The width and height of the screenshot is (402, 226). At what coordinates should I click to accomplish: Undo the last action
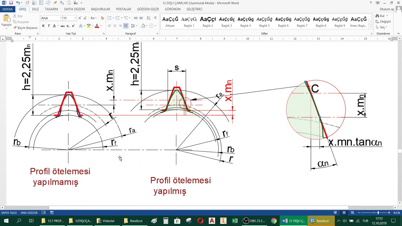point(18,3)
